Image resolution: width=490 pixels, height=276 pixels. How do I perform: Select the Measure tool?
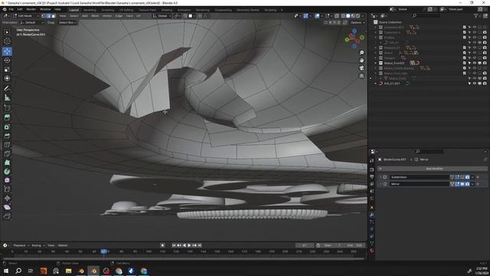click(7, 97)
